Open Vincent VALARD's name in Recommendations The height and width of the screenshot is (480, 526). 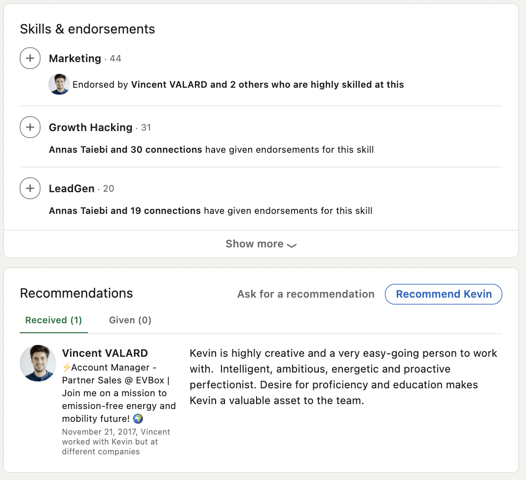(x=105, y=353)
